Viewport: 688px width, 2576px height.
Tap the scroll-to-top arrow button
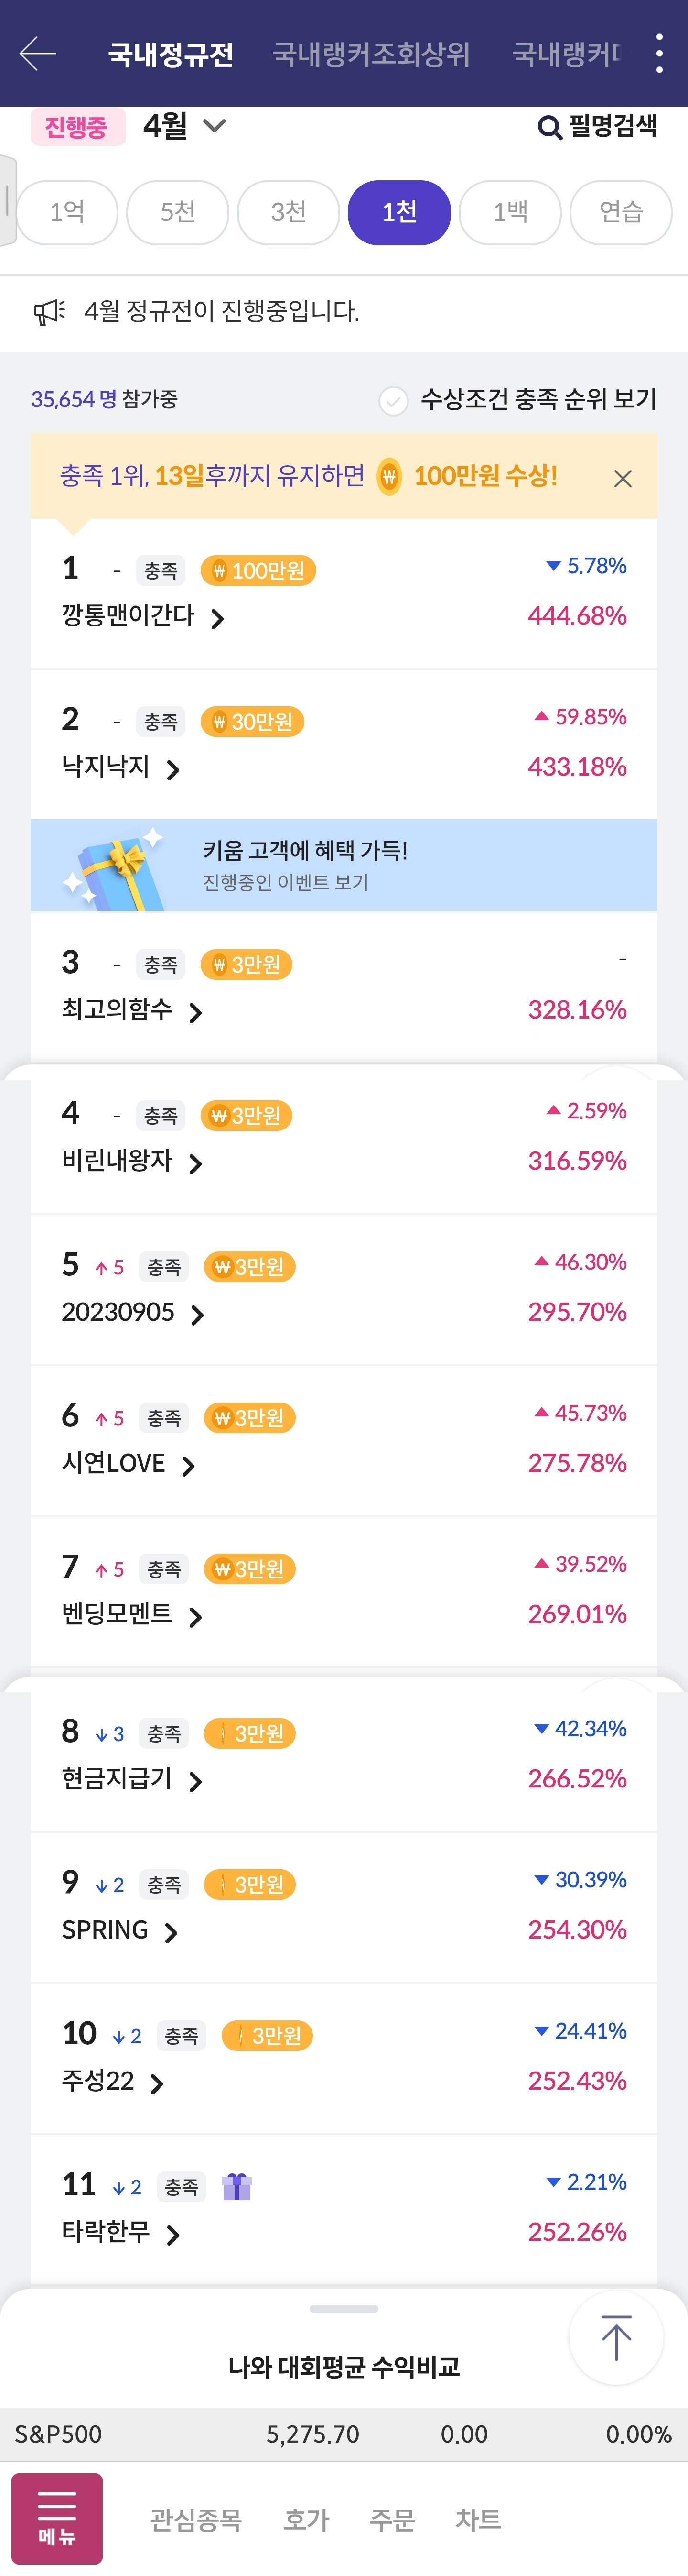pyautogui.click(x=615, y=2337)
